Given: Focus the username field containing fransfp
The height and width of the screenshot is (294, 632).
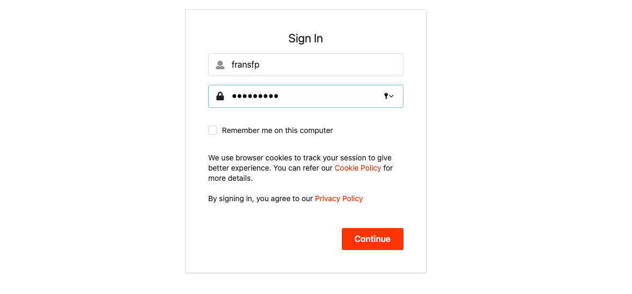Looking at the screenshot, I should [322, 65].
